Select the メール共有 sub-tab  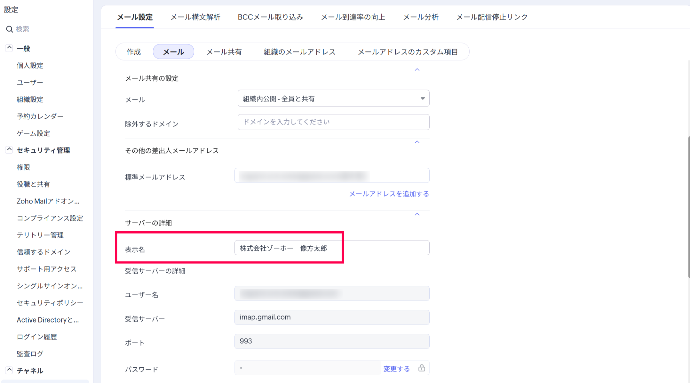tap(224, 52)
